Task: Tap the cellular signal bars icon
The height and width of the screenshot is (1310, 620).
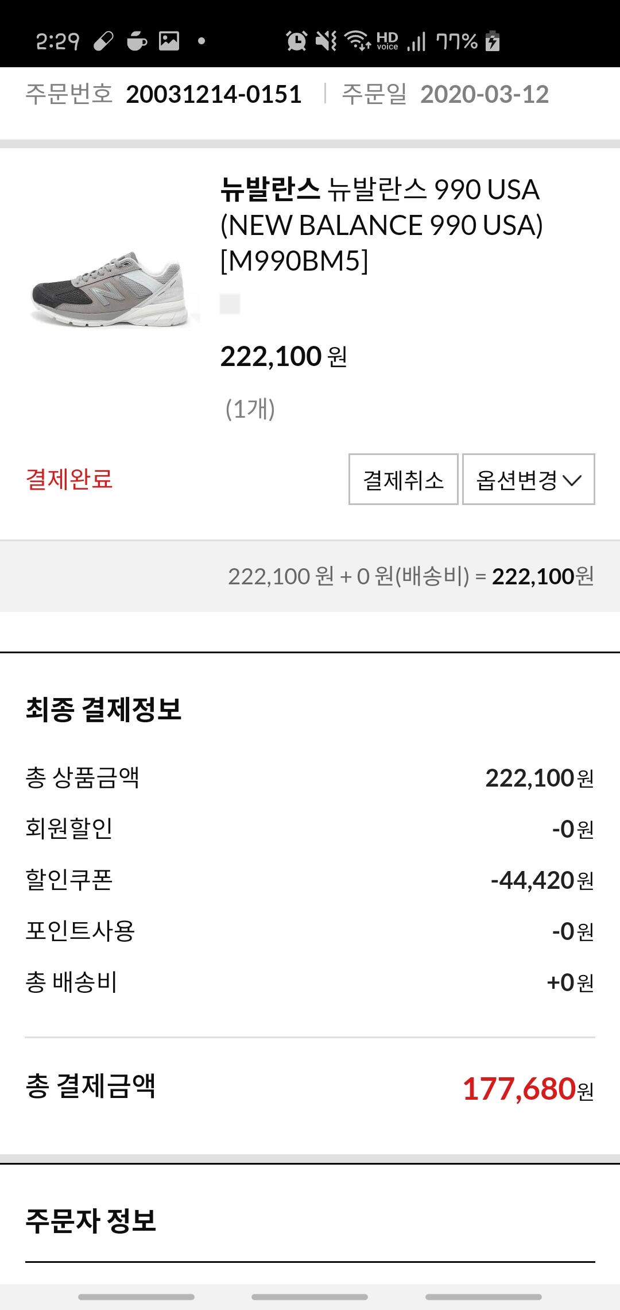Action: pyautogui.click(x=417, y=41)
